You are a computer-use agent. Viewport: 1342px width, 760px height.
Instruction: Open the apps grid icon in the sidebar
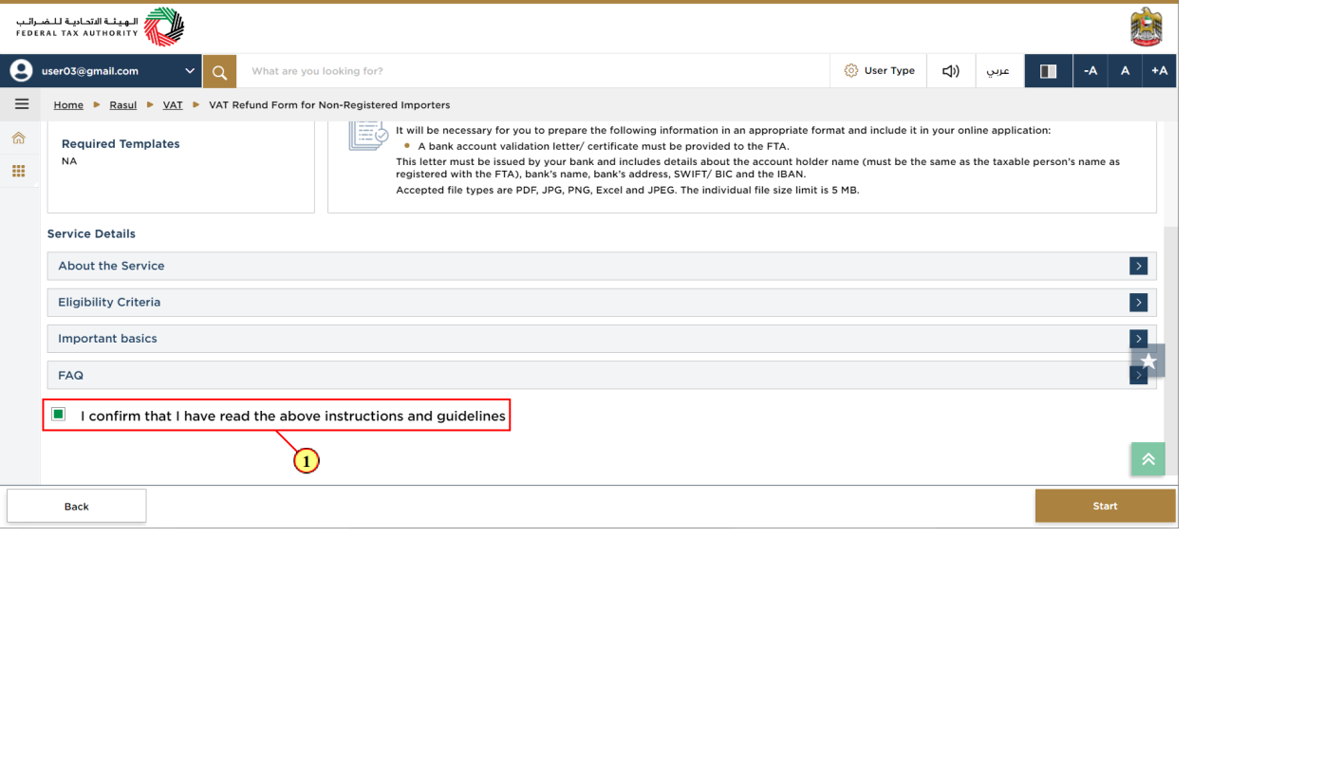(18, 171)
